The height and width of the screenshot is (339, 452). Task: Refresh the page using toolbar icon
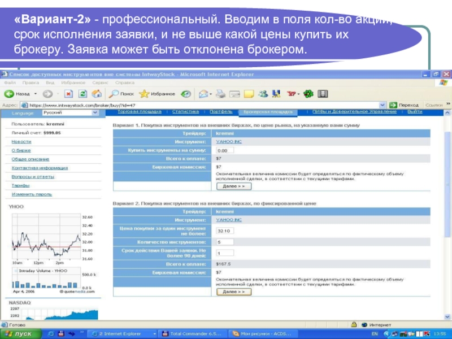pyautogui.click(x=82, y=94)
